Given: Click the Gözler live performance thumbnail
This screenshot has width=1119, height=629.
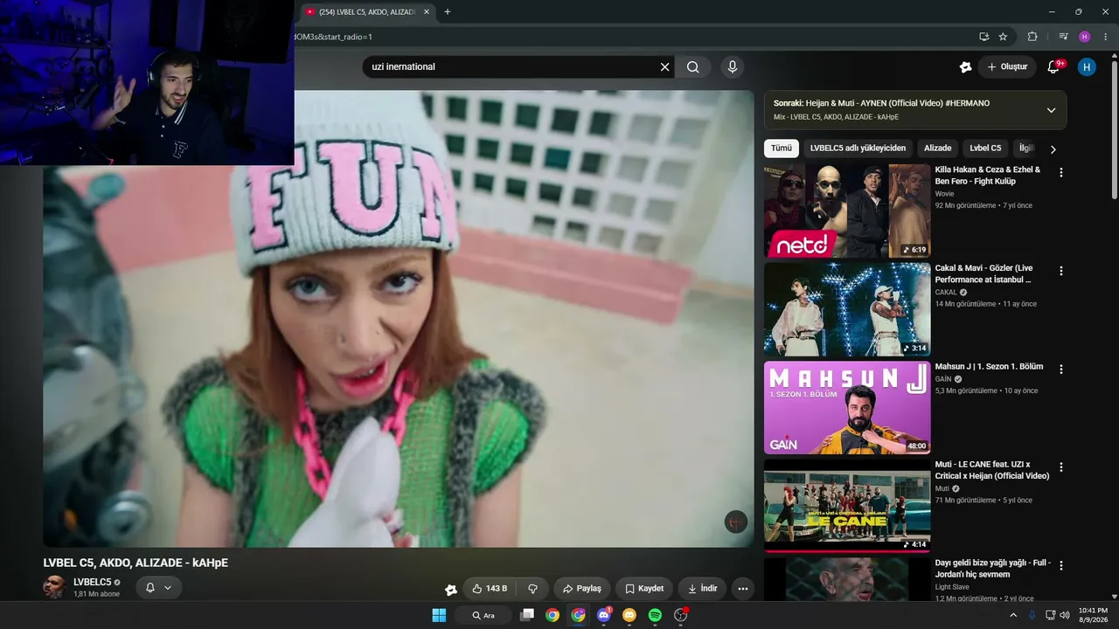Looking at the screenshot, I should point(847,309).
